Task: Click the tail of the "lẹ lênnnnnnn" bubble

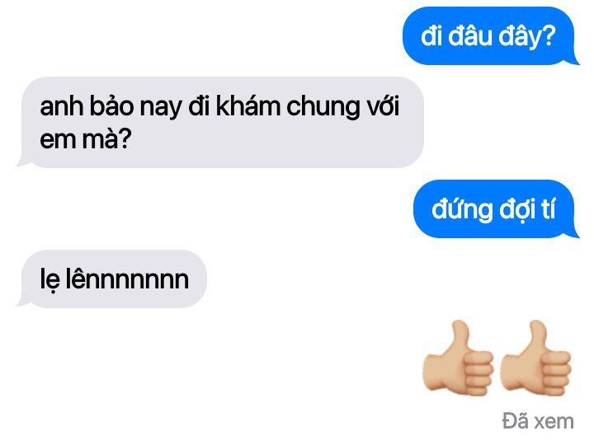Action: point(23,301)
